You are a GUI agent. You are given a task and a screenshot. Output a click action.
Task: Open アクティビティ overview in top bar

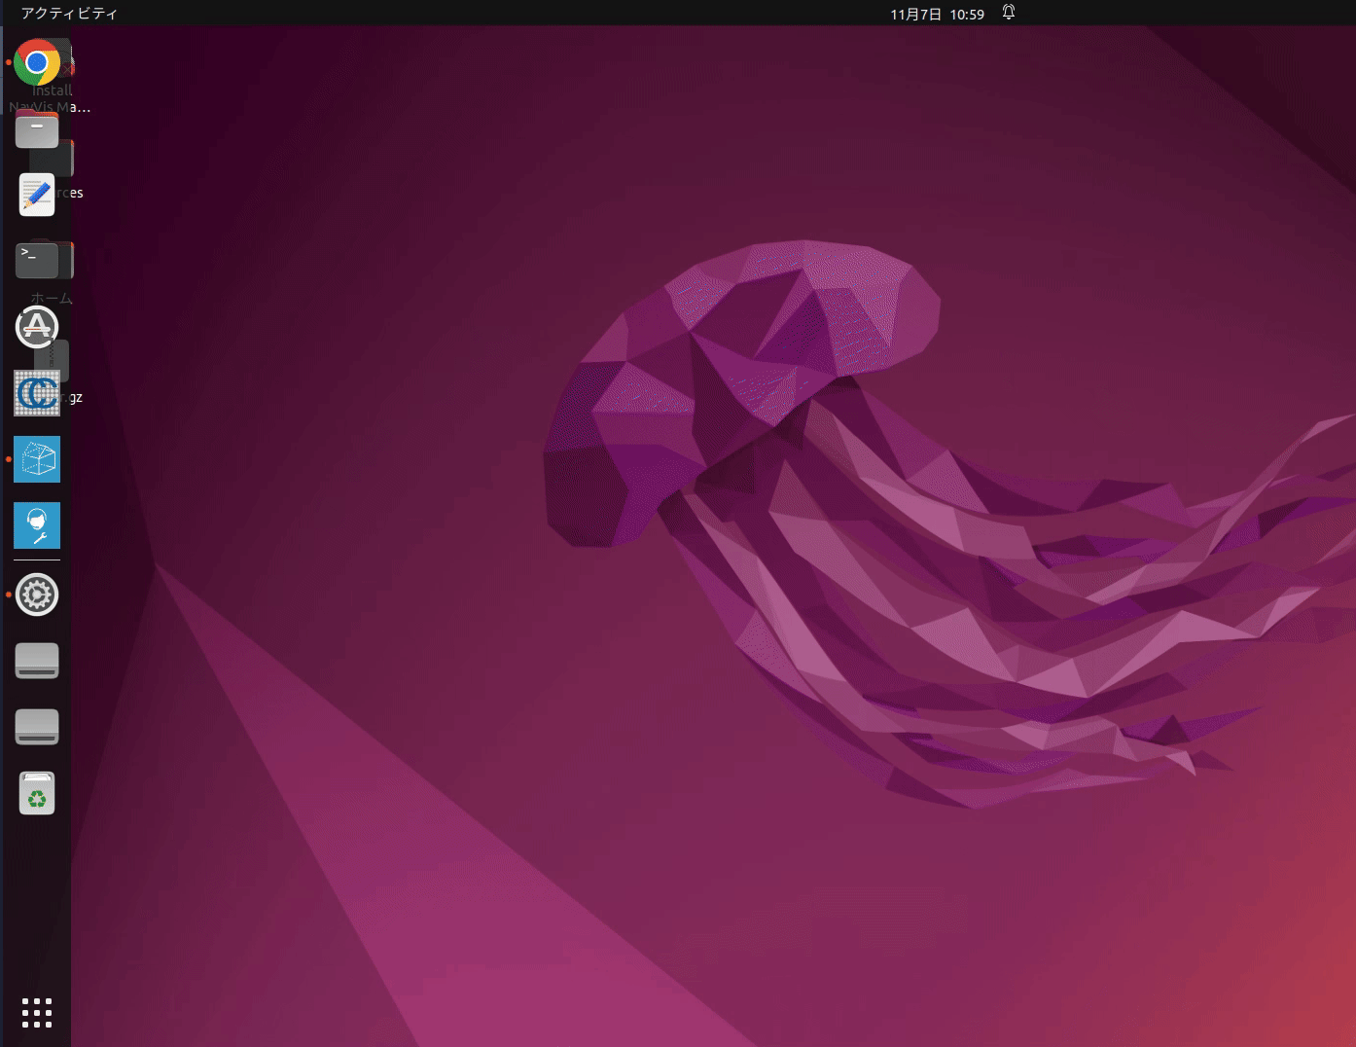point(69,14)
